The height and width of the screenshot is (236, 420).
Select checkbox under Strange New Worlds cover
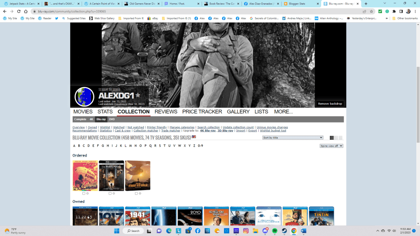click(136, 193)
